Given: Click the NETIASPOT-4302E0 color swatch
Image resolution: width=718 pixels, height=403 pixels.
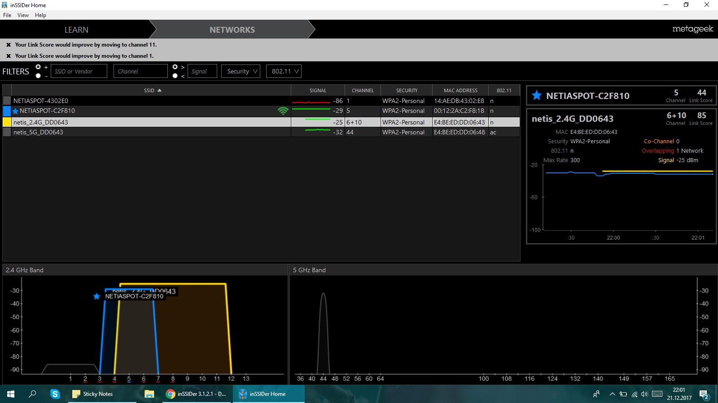Looking at the screenshot, I should tap(7, 101).
